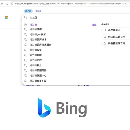
Task: Choose suggestion 尚兰德跨境
Action: (36, 55)
